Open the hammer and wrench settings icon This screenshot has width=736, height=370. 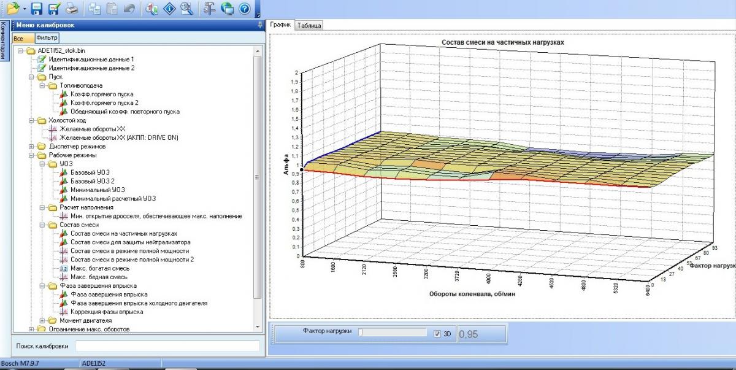[x=209, y=8]
